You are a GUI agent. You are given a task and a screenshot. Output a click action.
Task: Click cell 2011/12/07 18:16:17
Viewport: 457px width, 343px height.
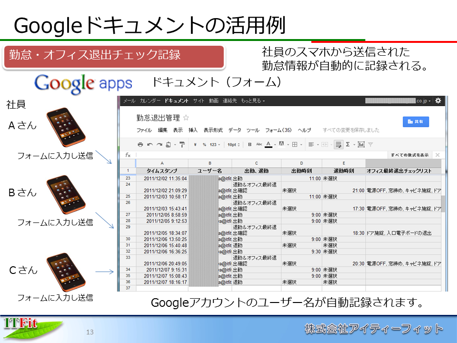(x=162, y=282)
